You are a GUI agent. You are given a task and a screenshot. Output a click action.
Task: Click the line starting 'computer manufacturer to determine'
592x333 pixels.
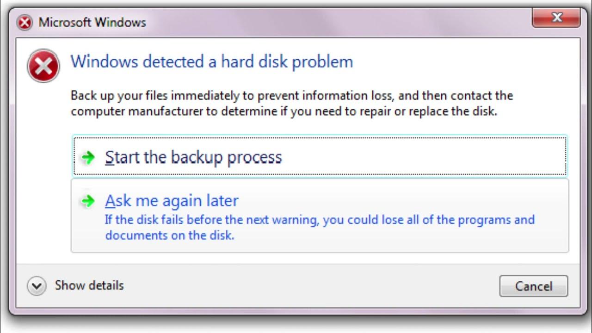pyautogui.click(x=284, y=111)
